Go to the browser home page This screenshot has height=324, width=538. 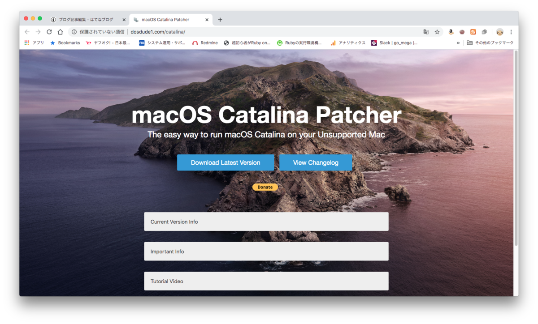(x=60, y=32)
